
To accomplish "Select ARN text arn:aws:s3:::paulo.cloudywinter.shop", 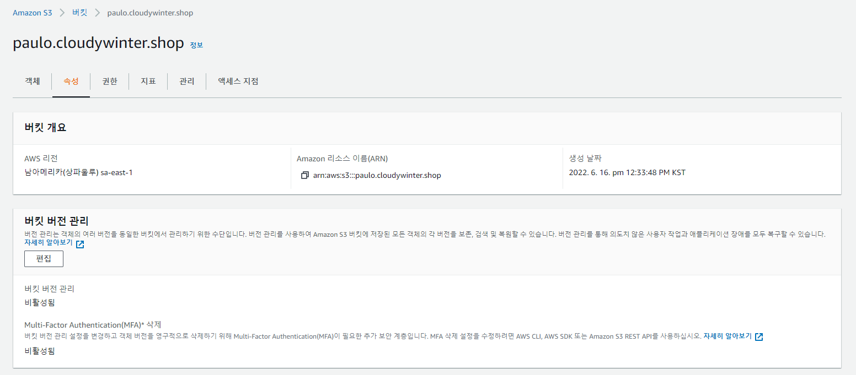I will (377, 176).
